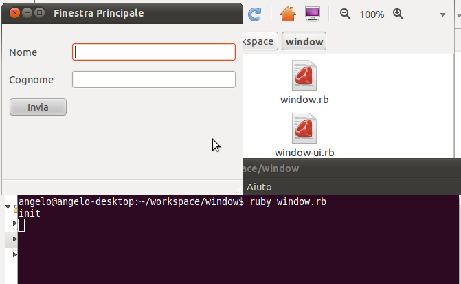Screen dimensions: 461x284
Task: Collapse the top expanded tree triangle
Action: [x=8, y=207]
